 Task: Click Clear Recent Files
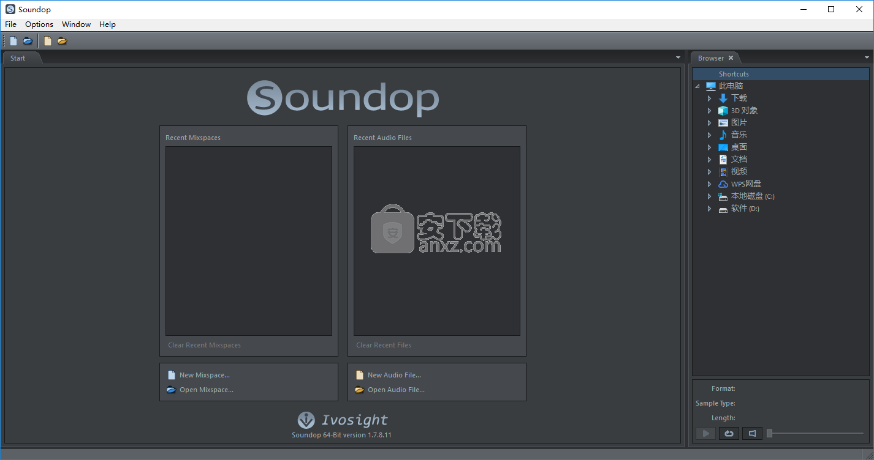pyautogui.click(x=384, y=345)
